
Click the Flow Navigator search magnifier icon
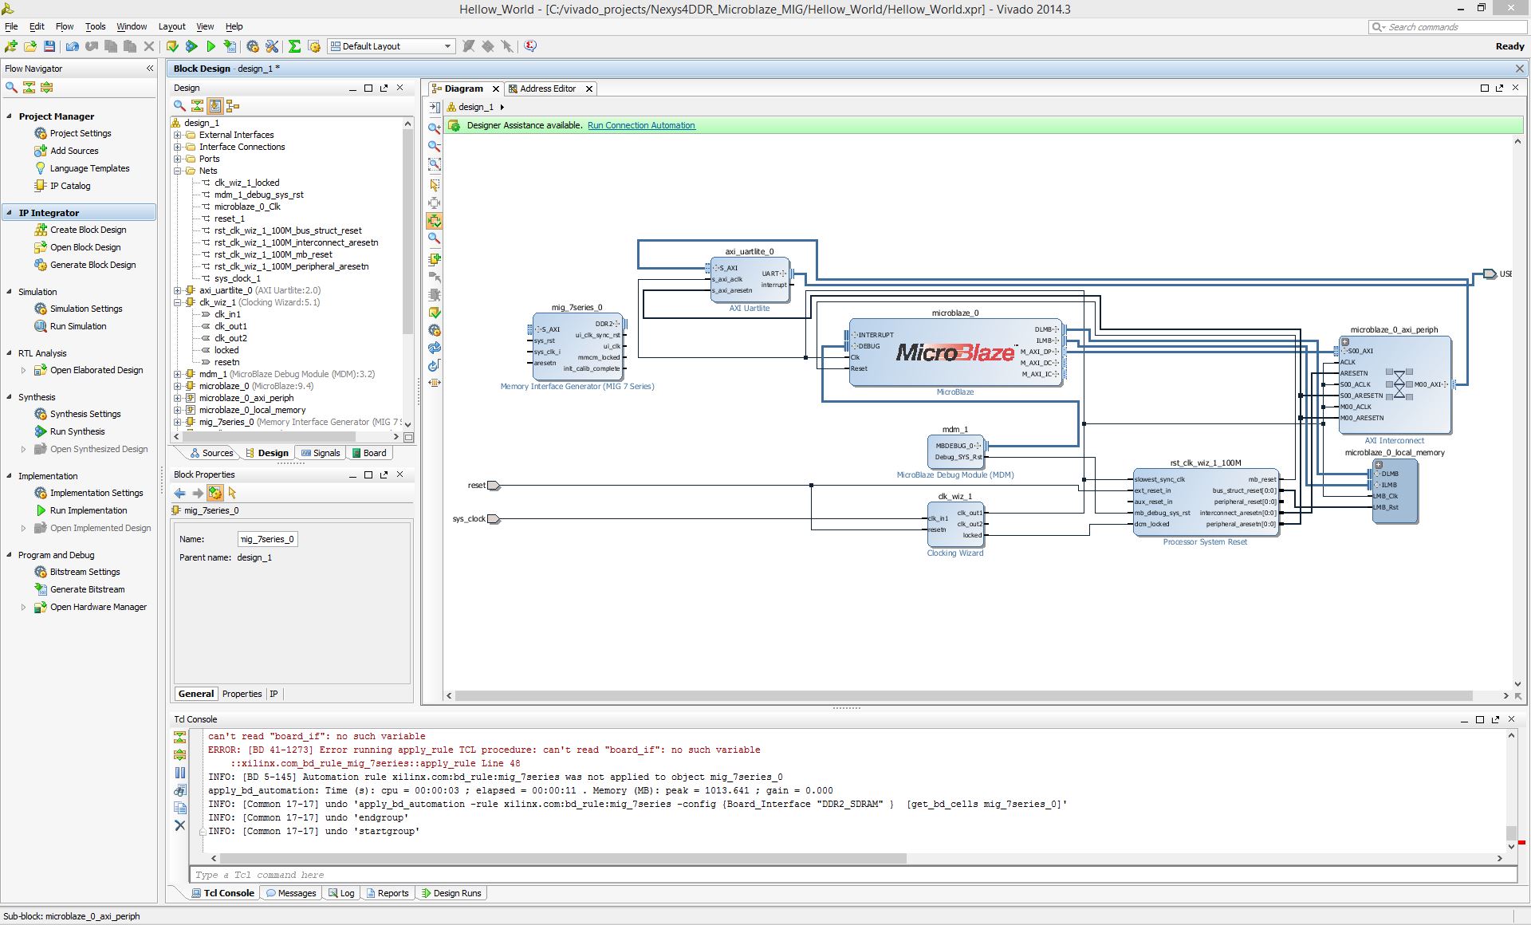click(11, 87)
